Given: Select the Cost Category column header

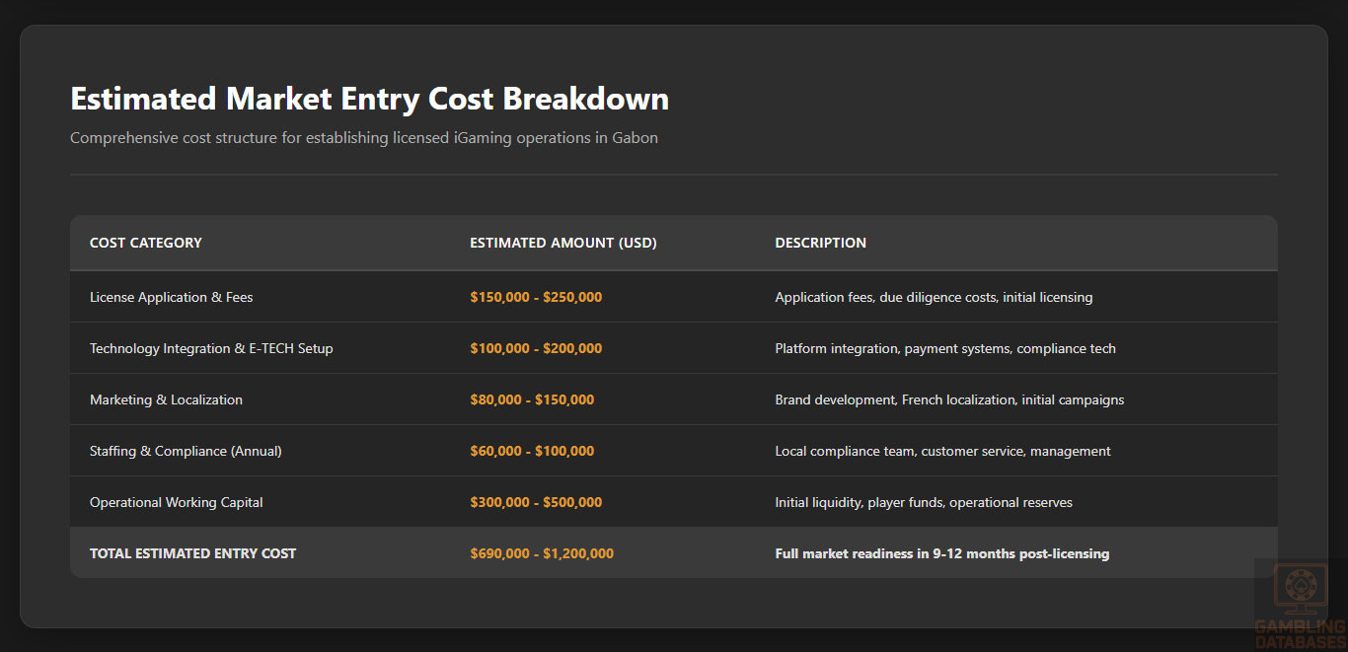Looking at the screenshot, I should point(146,243).
